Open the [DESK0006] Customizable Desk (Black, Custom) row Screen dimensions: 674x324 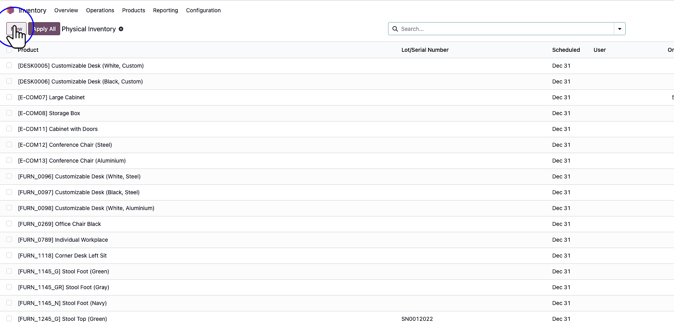337,81
